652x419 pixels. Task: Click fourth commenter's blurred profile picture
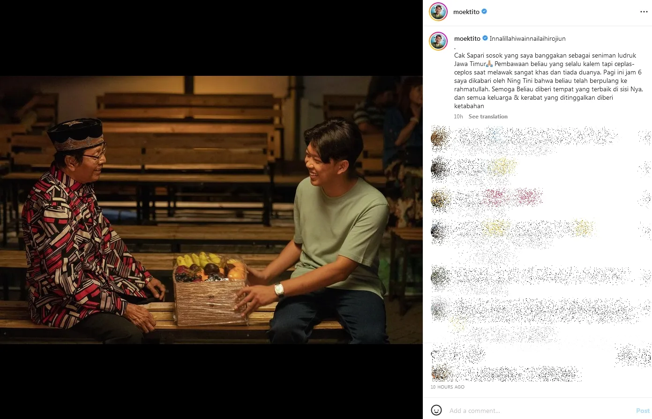coord(439,231)
